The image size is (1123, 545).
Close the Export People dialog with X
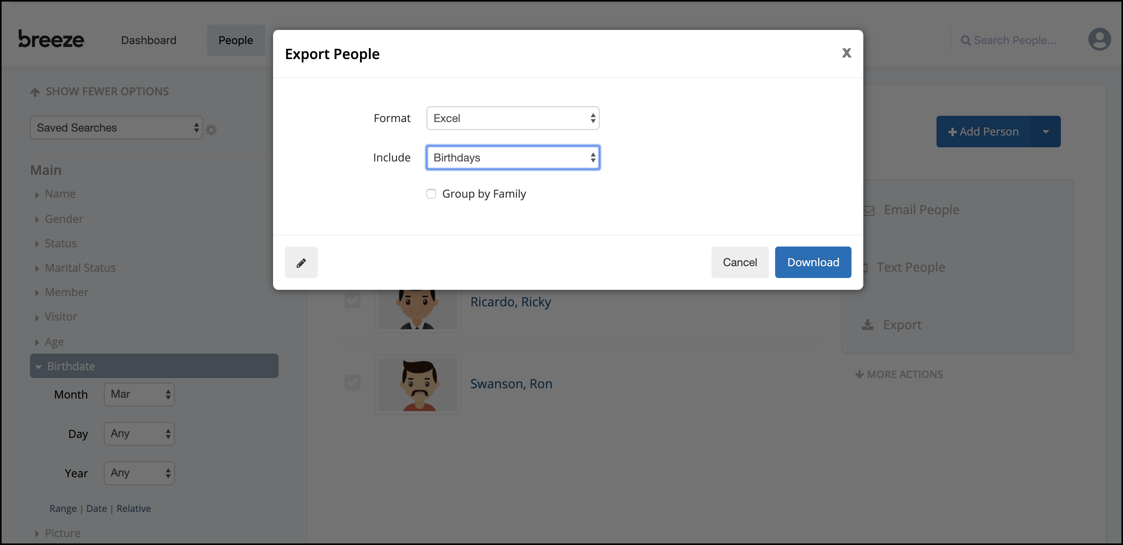click(846, 53)
